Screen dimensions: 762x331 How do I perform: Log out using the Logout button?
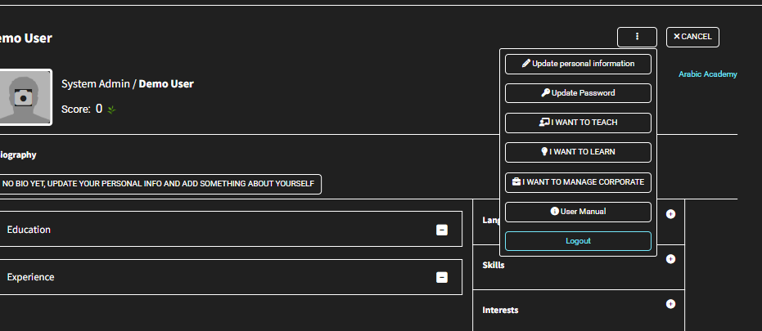pos(578,241)
